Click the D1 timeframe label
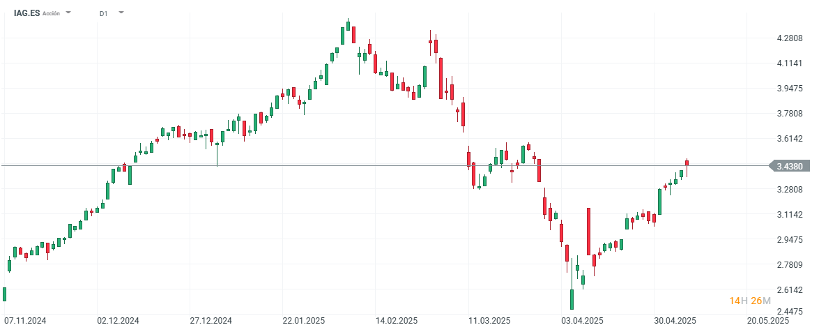Image resolution: width=819 pixels, height=332 pixels. (x=103, y=13)
